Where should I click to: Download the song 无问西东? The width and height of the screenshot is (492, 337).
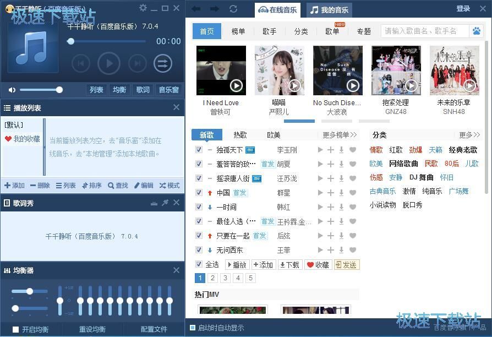coord(341,250)
